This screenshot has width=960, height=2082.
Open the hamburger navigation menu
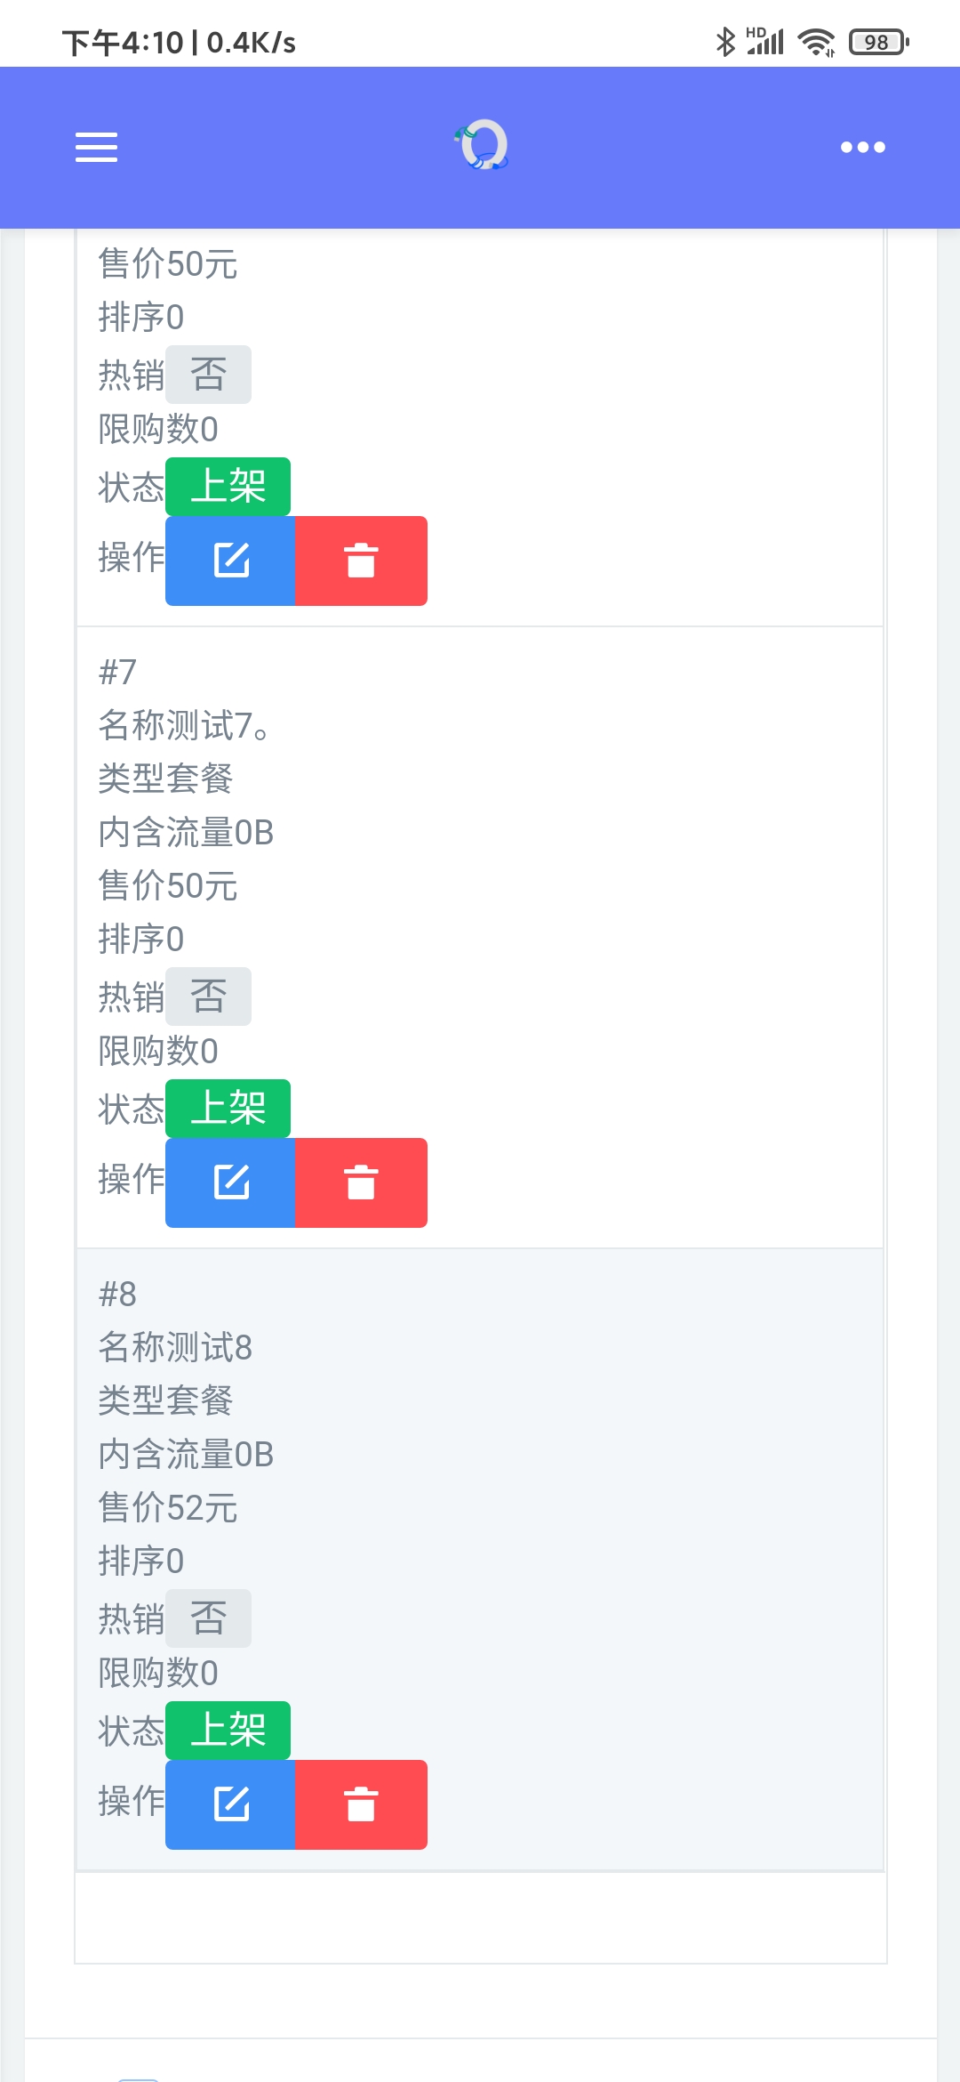[96, 147]
